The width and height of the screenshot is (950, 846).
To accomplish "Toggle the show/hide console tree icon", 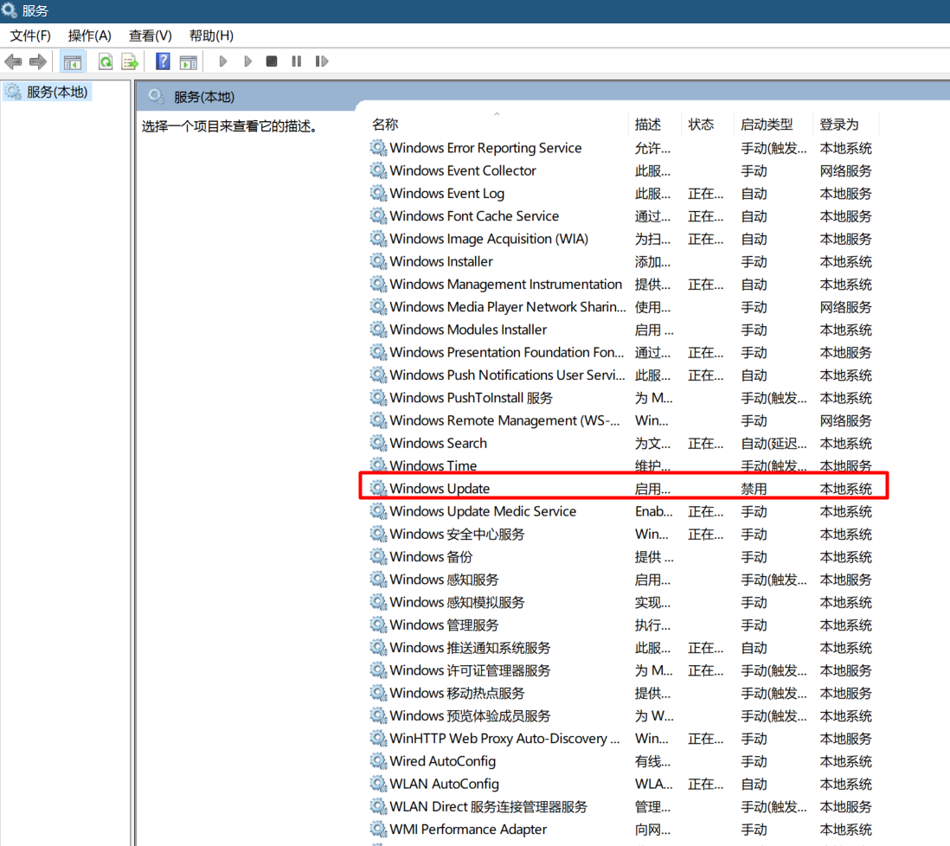I will 72,61.
